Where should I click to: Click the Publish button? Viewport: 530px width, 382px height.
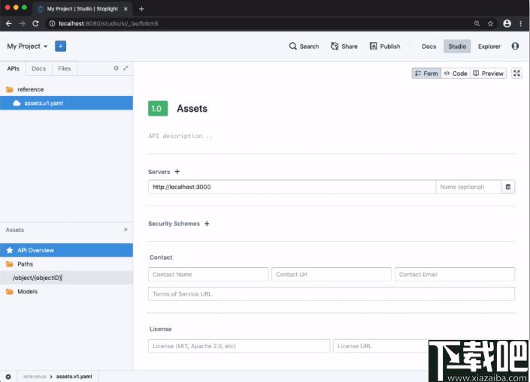(385, 47)
